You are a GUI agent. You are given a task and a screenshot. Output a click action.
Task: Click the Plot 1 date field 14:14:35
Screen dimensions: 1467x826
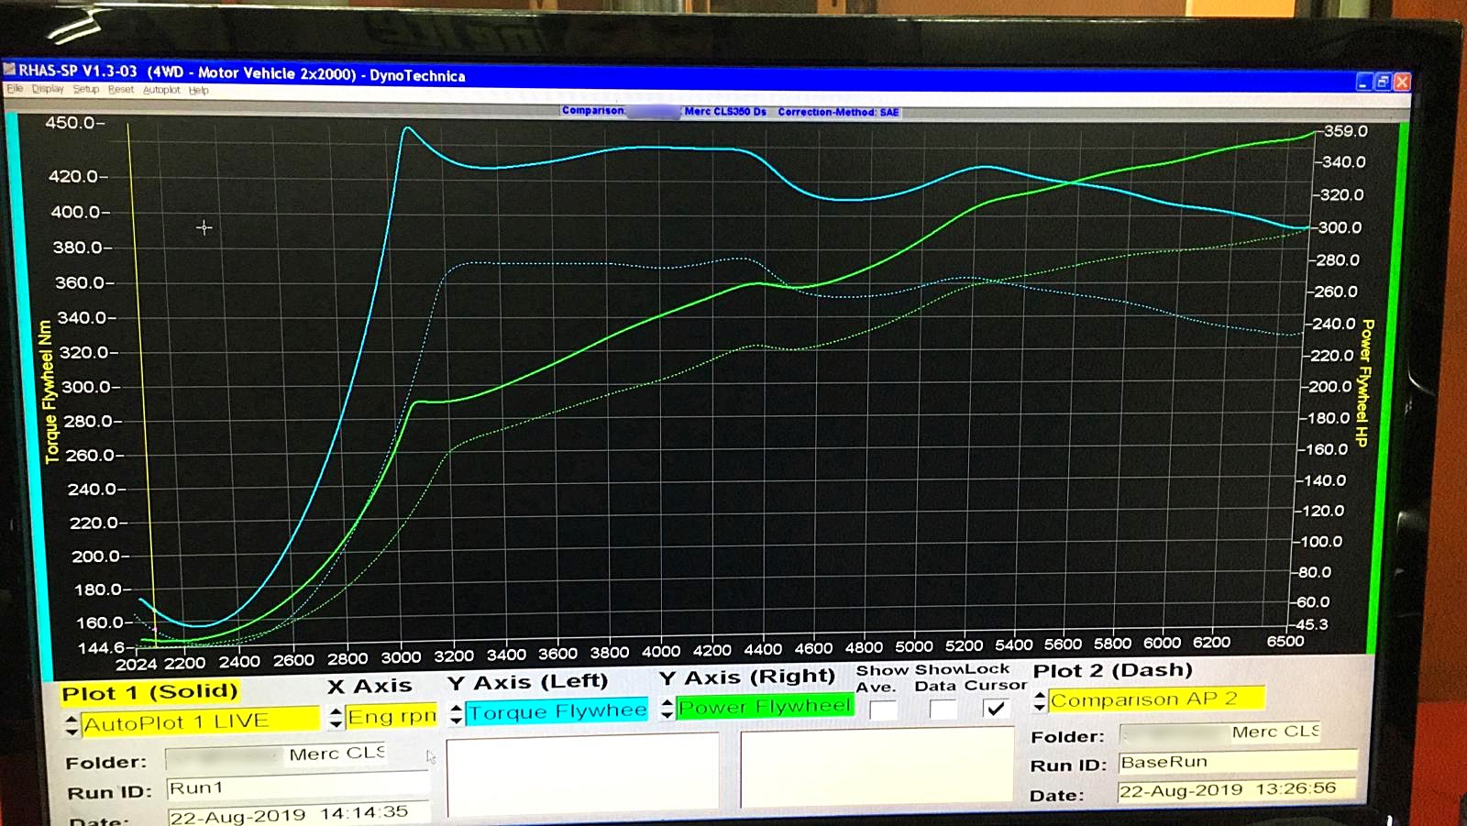tap(298, 814)
